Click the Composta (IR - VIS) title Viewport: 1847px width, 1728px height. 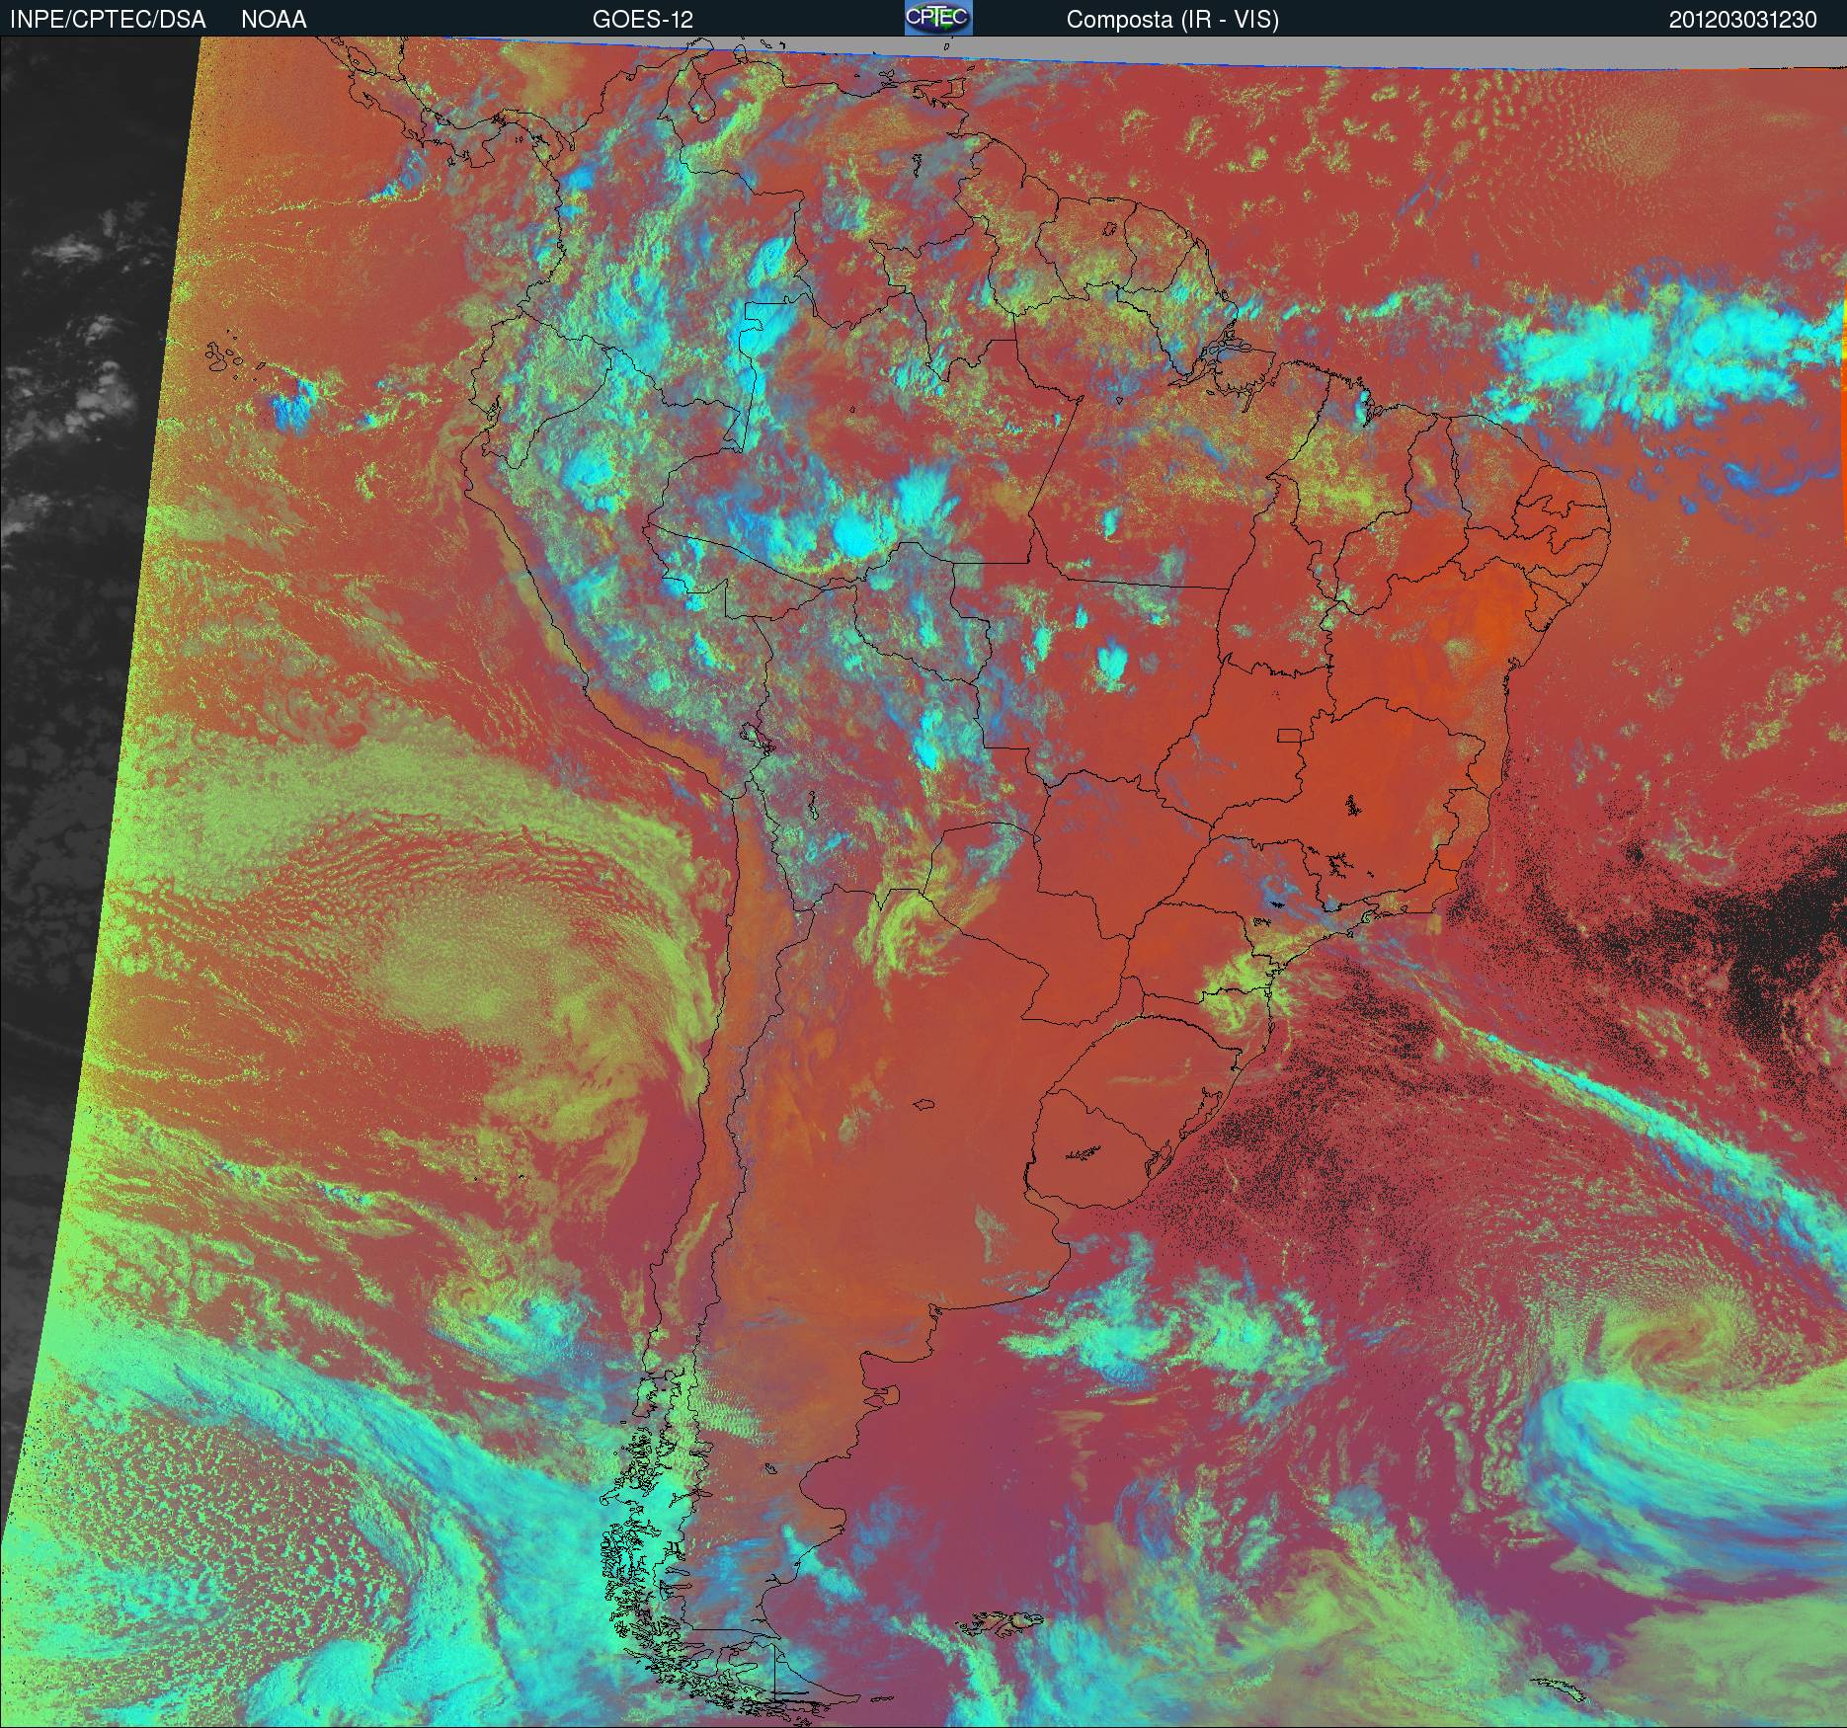coord(1172,20)
